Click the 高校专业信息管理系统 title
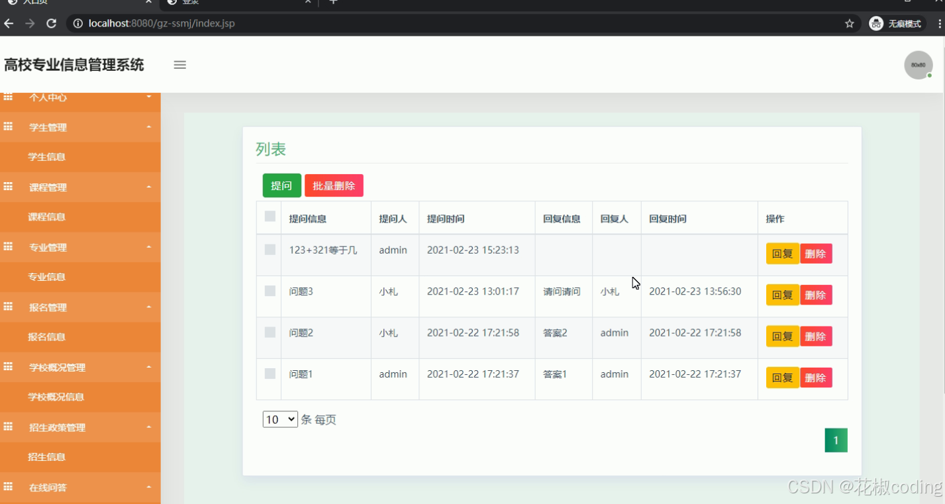The height and width of the screenshot is (504, 945). pos(74,65)
